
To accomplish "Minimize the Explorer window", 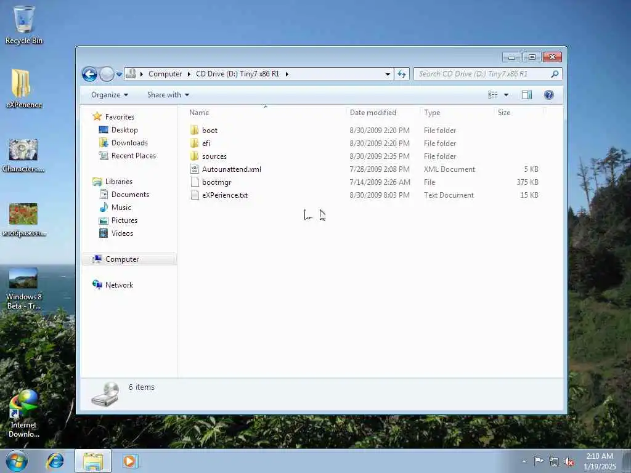I will point(511,57).
